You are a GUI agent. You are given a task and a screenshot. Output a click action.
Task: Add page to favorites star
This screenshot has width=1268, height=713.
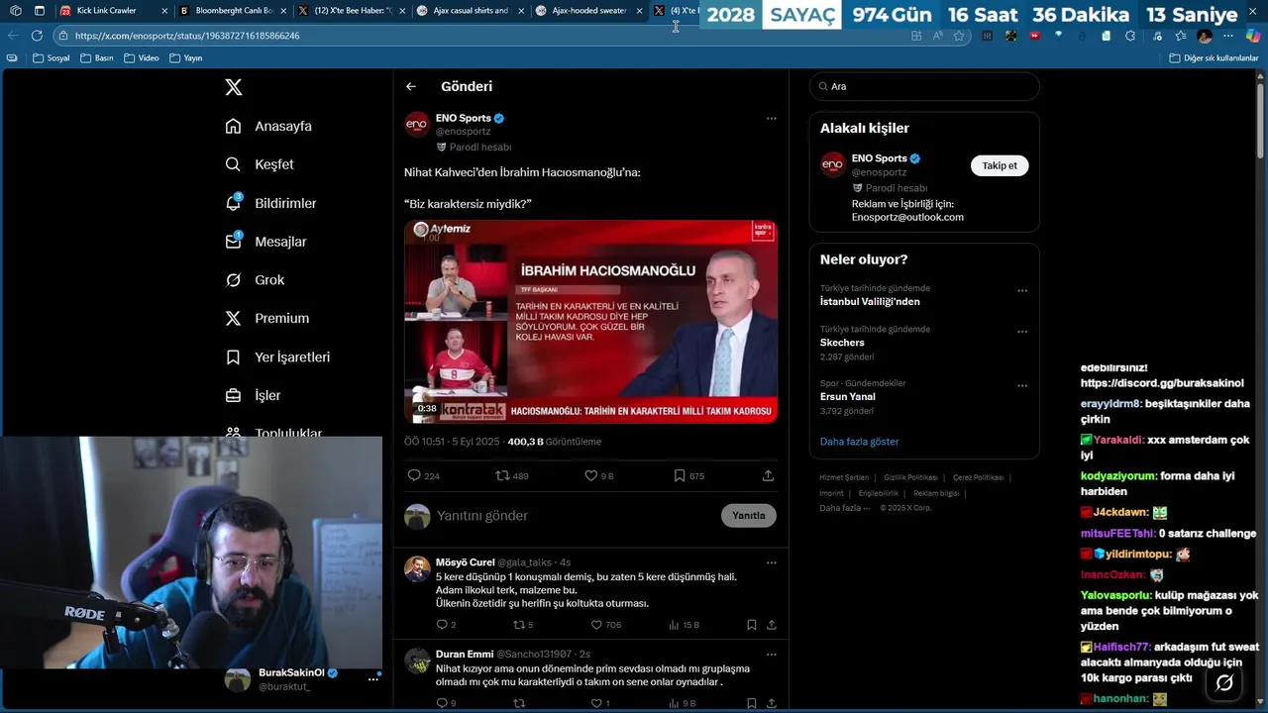tap(959, 36)
